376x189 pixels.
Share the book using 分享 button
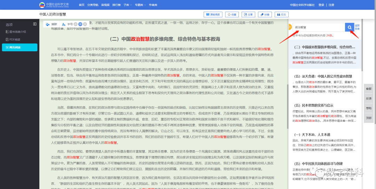tap(248, 15)
